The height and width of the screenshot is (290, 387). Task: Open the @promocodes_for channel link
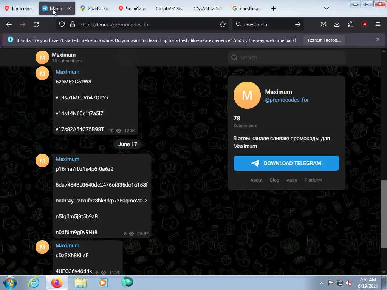286,100
